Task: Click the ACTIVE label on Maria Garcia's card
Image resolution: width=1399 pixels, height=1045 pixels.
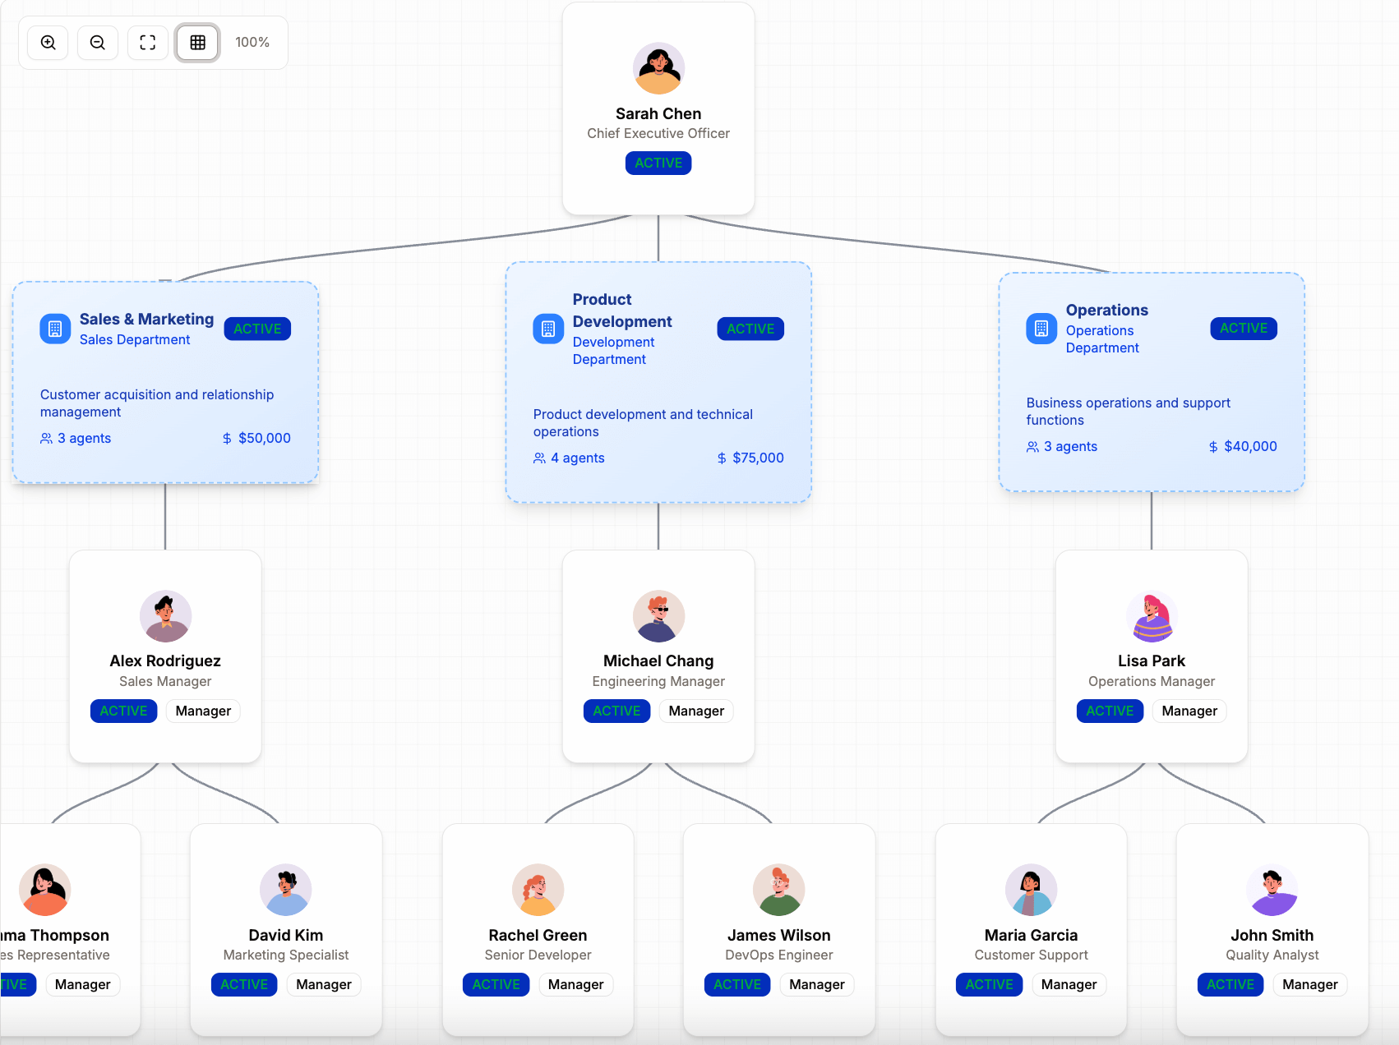Action: pyautogui.click(x=989, y=984)
